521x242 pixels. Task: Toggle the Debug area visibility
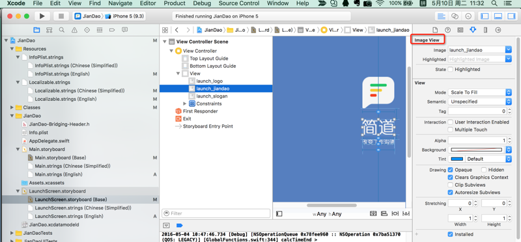click(x=498, y=16)
